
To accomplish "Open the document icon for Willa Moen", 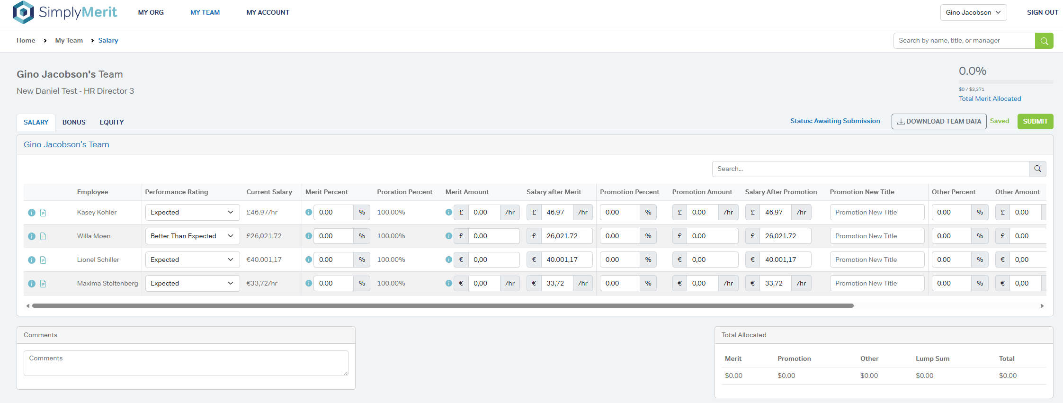I will click(x=43, y=236).
